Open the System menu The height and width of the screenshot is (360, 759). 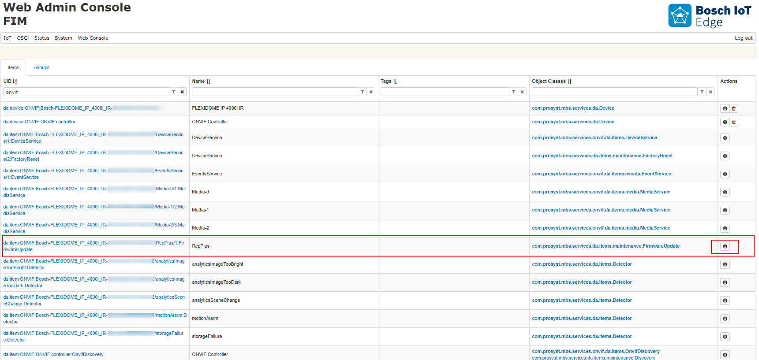tap(63, 38)
